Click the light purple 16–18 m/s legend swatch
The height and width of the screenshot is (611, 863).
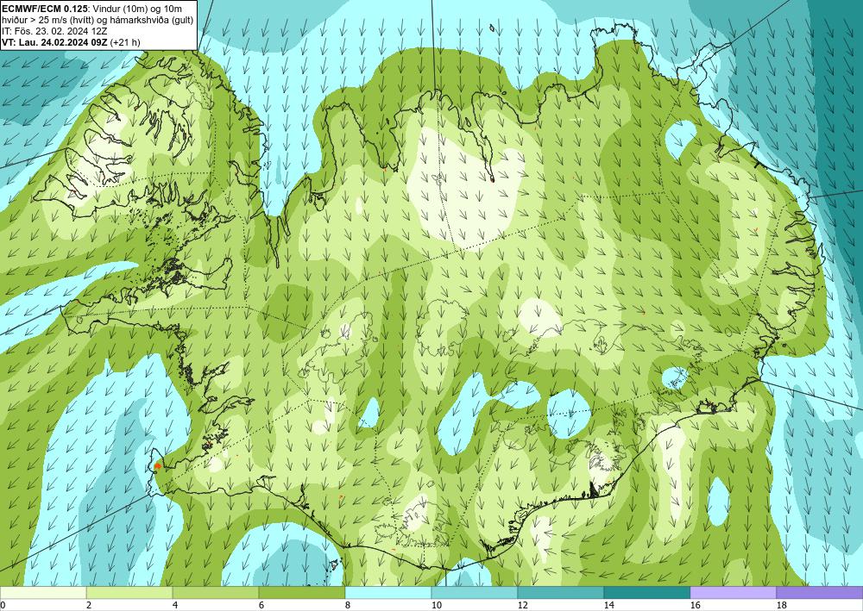coord(733,593)
